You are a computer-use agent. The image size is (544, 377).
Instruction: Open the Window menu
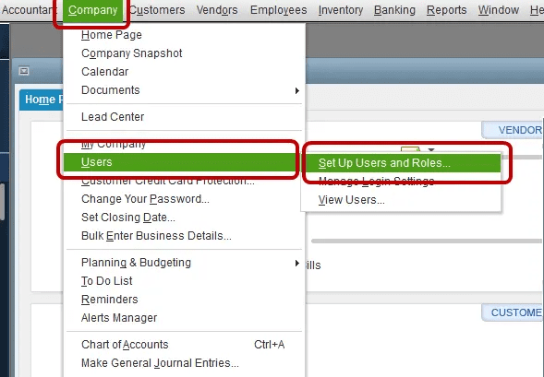[x=499, y=10]
